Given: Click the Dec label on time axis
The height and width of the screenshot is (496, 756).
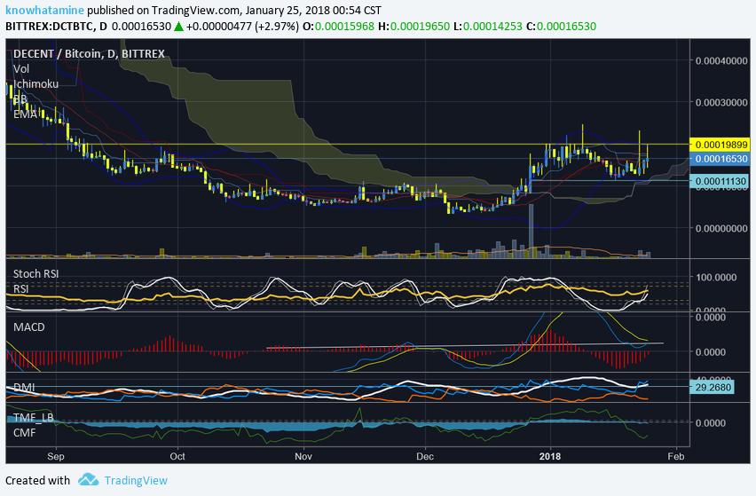Looking at the screenshot, I should pyautogui.click(x=425, y=456).
